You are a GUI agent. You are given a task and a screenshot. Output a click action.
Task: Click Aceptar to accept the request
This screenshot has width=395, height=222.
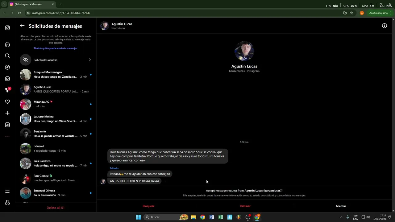(341, 206)
